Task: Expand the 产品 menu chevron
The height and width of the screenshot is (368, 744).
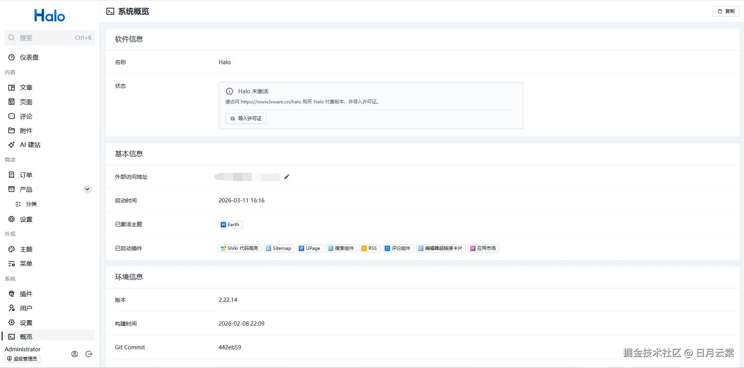Action: tap(87, 189)
